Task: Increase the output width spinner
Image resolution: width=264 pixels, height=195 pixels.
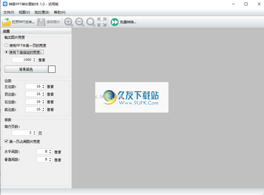Action: pyautogui.click(x=34, y=59)
